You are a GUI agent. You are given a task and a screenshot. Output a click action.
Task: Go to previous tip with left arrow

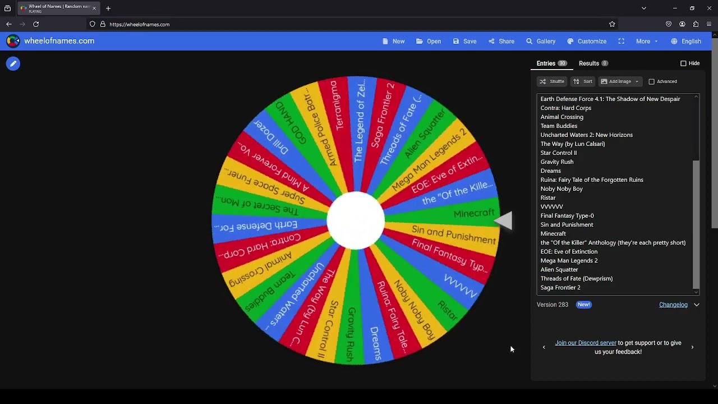pos(544,347)
